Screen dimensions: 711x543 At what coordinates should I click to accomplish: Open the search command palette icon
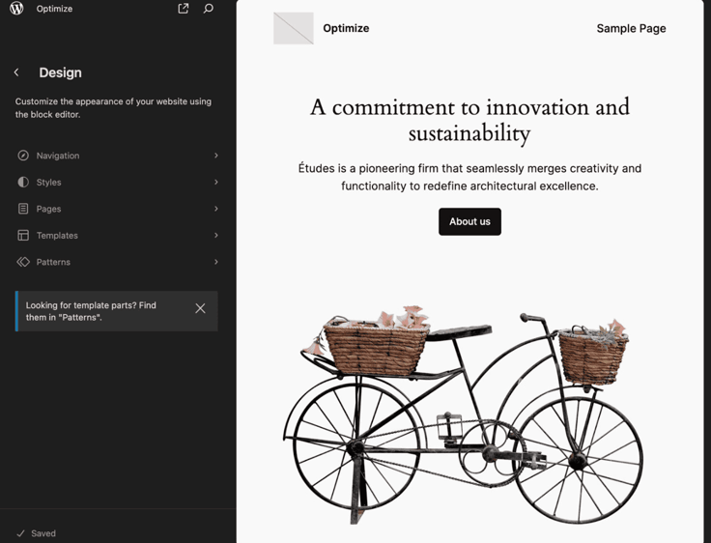click(208, 9)
